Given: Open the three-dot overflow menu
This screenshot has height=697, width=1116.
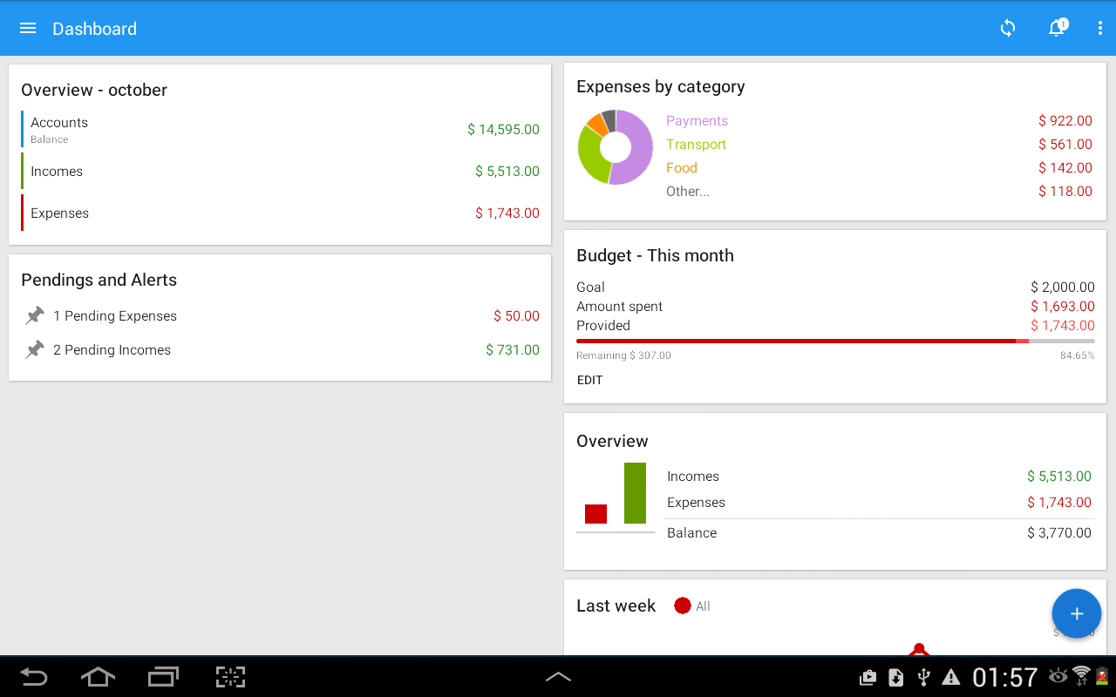Looking at the screenshot, I should pyautogui.click(x=1099, y=28).
